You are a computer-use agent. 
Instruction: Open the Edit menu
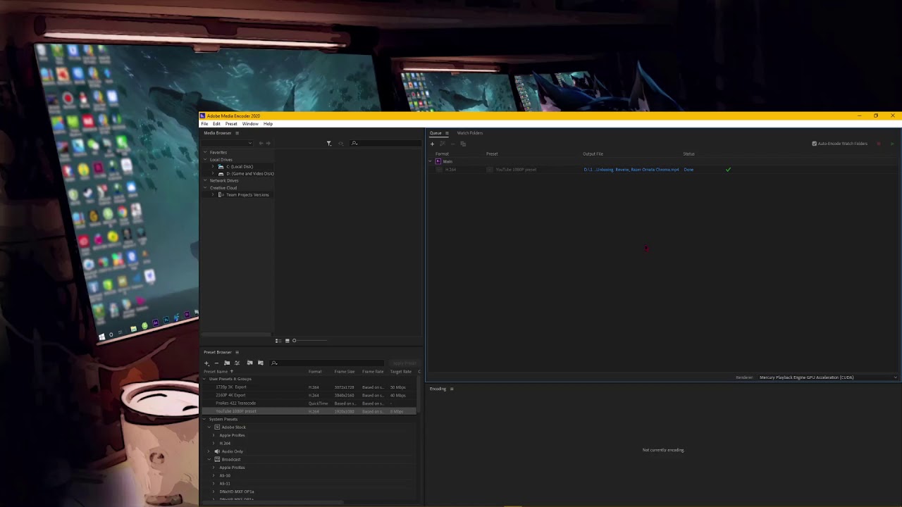(216, 124)
